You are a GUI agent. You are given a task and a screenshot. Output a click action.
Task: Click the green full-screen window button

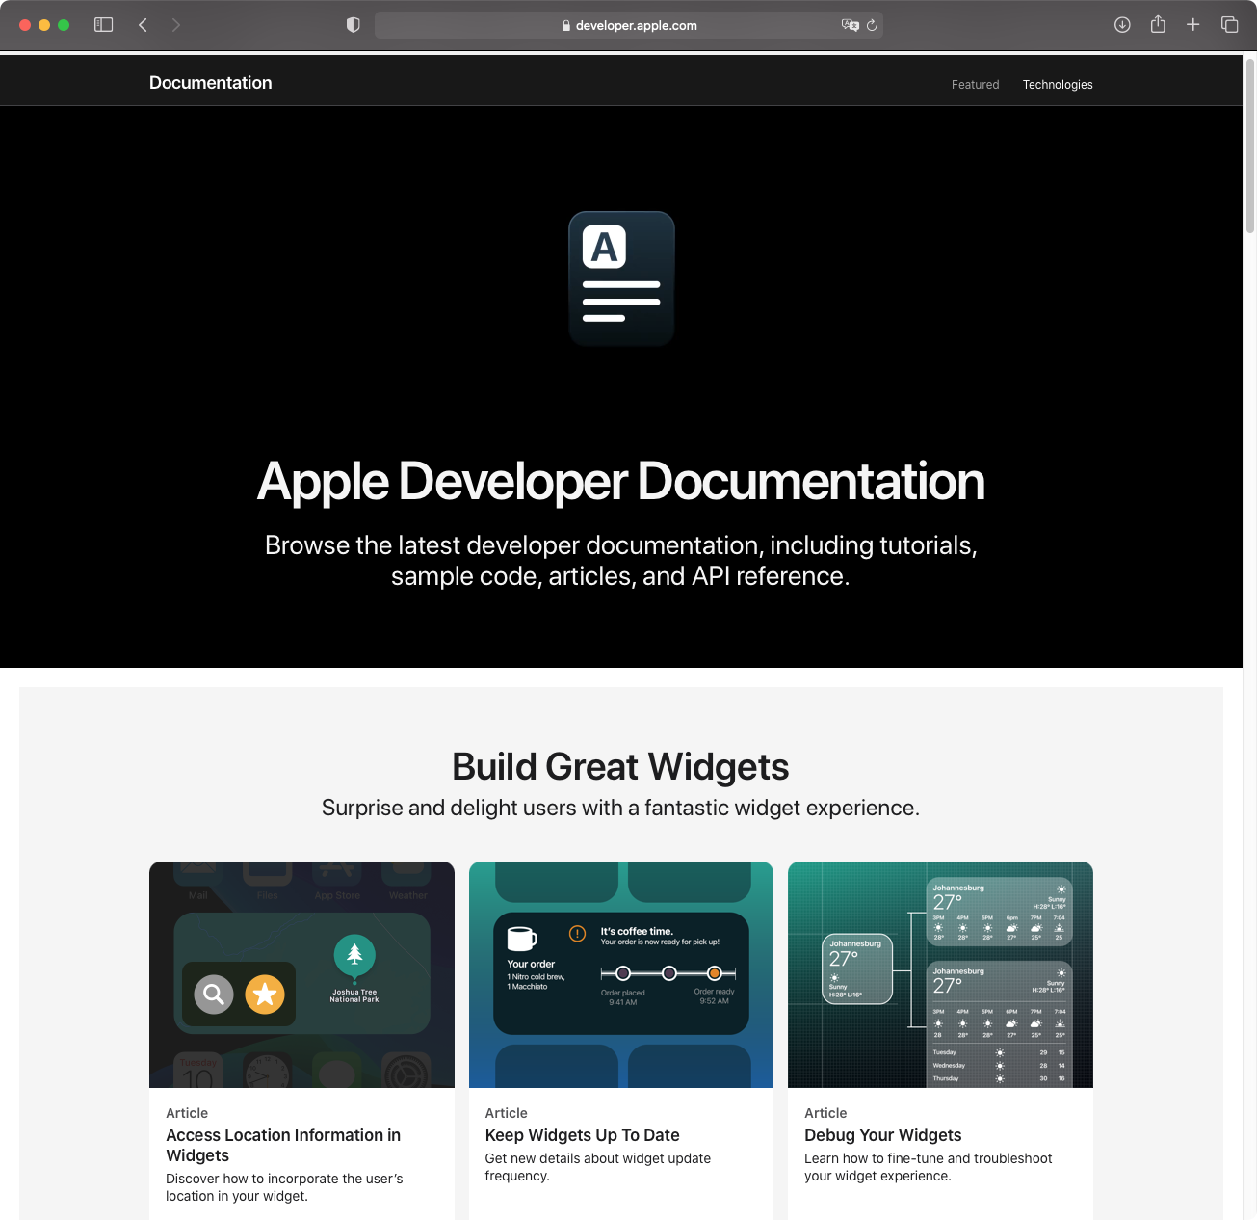point(64,25)
